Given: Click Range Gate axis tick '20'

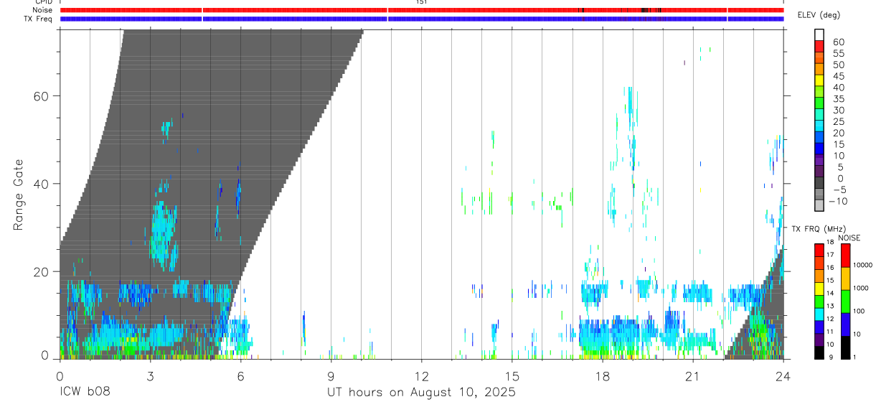Looking at the screenshot, I should (41, 272).
